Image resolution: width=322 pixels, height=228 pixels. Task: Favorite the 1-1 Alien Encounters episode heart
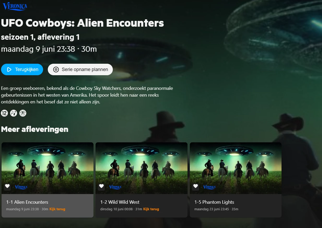[7, 186]
